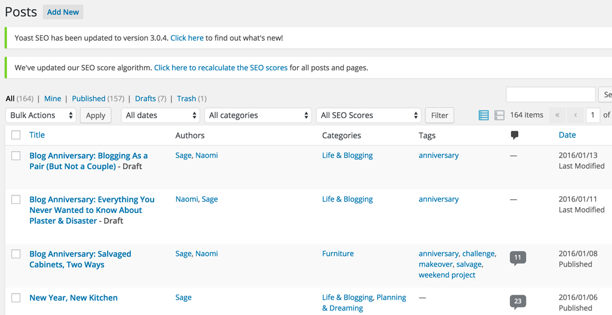Go to previous page arrow
This screenshot has height=315, width=612.
[x=575, y=115]
